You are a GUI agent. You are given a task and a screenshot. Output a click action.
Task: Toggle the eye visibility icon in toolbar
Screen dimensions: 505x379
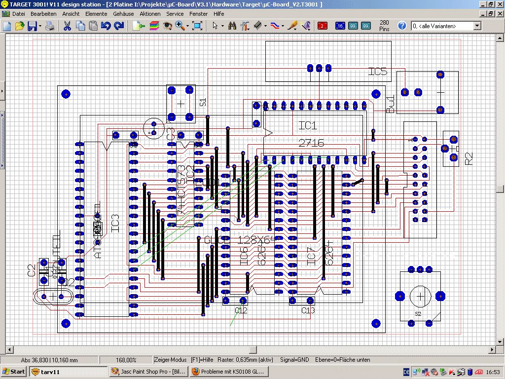(x=167, y=26)
